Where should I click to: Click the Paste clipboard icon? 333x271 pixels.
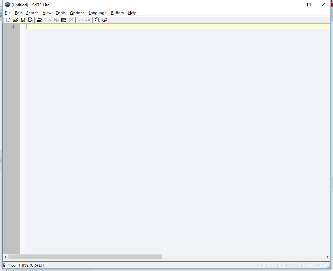pyautogui.click(x=64, y=20)
